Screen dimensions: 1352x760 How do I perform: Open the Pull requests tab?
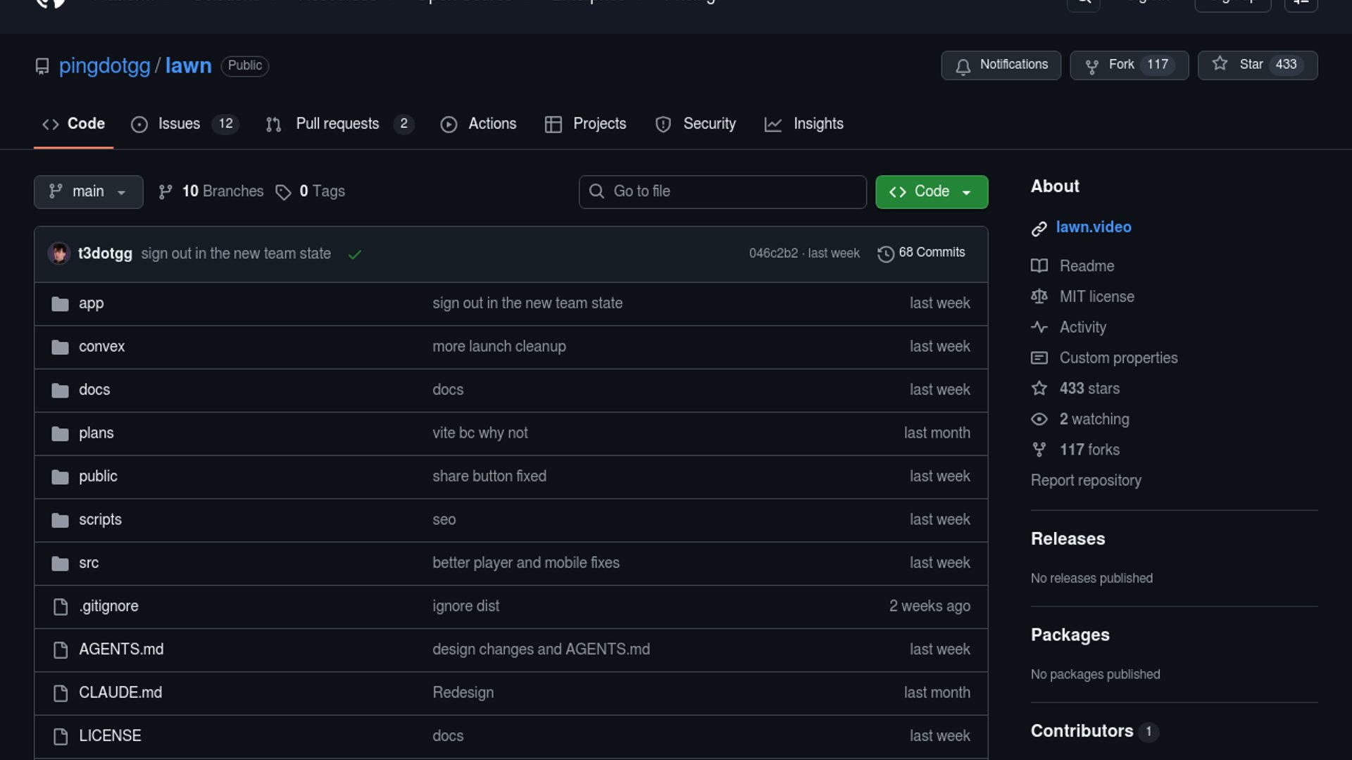337,124
